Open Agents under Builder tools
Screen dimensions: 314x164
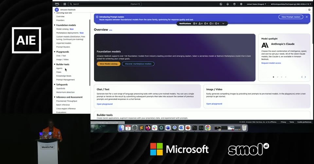point(59,68)
